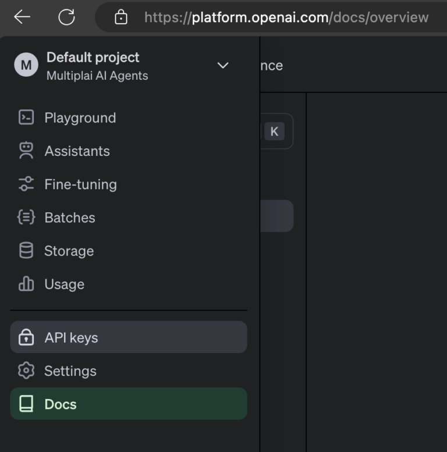This screenshot has width=447, height=452.
Task: Click the Default project title text
Action: click(93, 57)
